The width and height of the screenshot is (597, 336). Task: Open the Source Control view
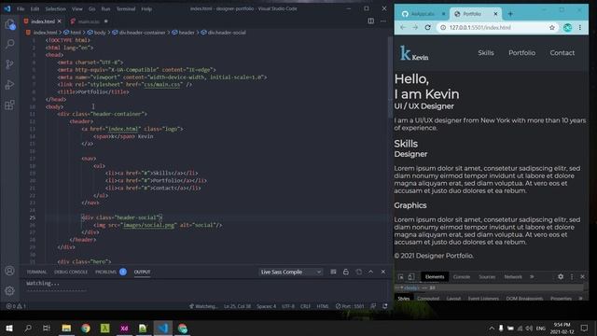coord(10,64)
